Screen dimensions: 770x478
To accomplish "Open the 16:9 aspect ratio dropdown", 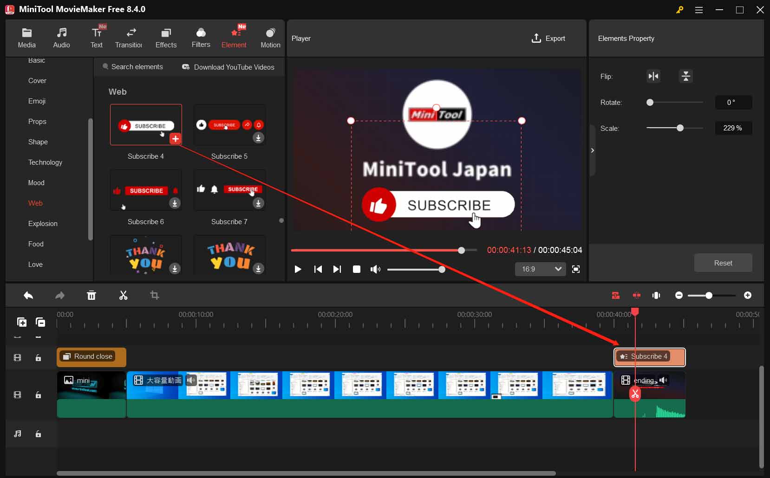I will coord(540,269).
